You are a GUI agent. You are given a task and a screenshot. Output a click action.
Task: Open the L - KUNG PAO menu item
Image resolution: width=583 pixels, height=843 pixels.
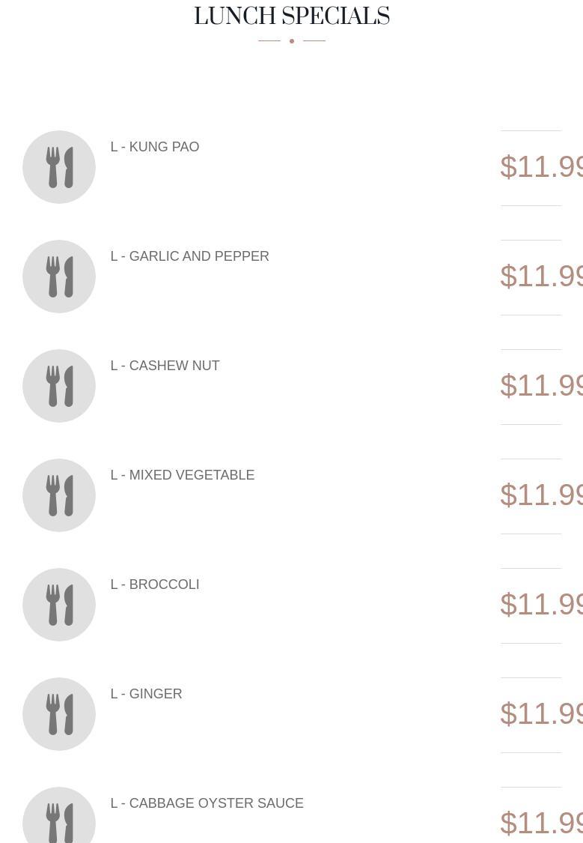(155, 147)
